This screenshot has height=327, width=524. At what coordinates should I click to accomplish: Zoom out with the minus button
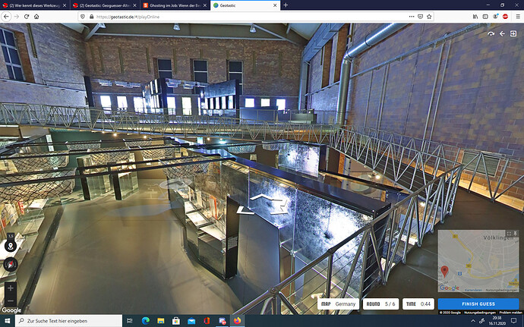(11, 301)
